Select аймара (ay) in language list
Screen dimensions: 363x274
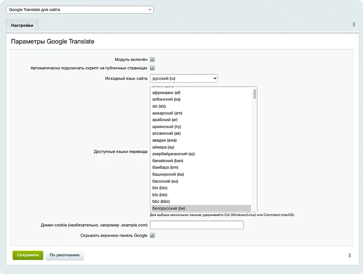tap(201, 147)
